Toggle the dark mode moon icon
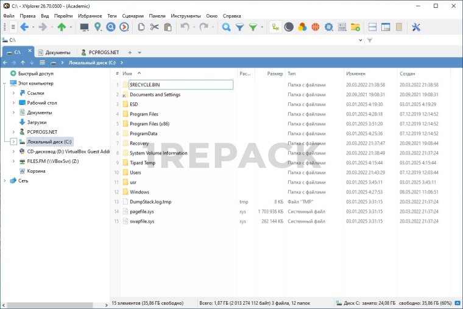This screenshot has width=463, height=309. pyautogui.click(x=289, y=27)
